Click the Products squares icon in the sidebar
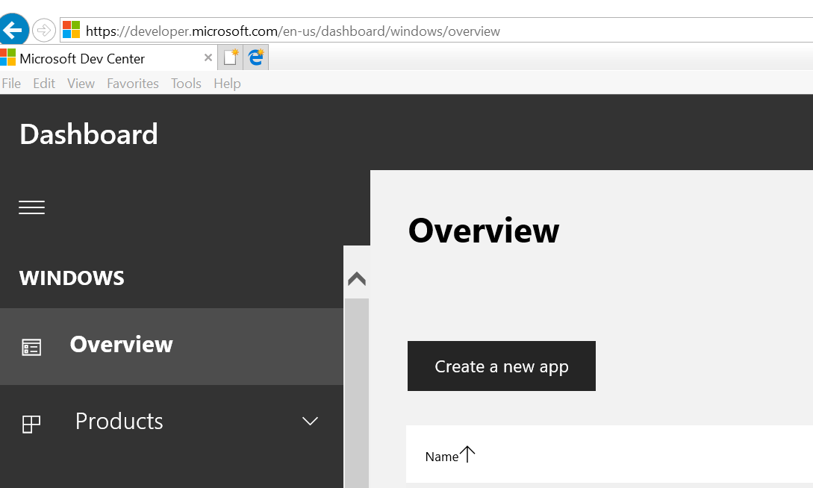Screen dimensions: 813x488 coord(31,424)
